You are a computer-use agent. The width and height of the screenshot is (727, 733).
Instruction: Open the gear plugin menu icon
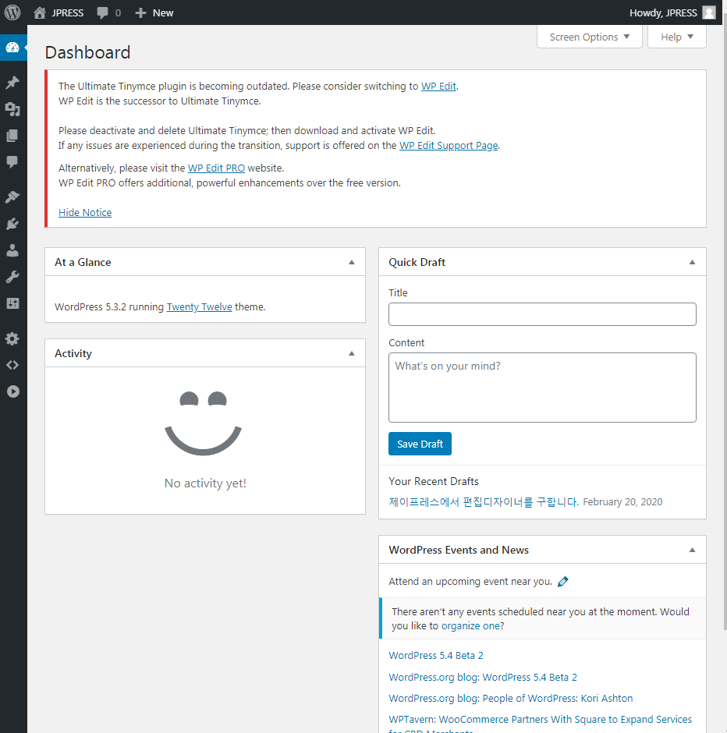click(12, 338)
